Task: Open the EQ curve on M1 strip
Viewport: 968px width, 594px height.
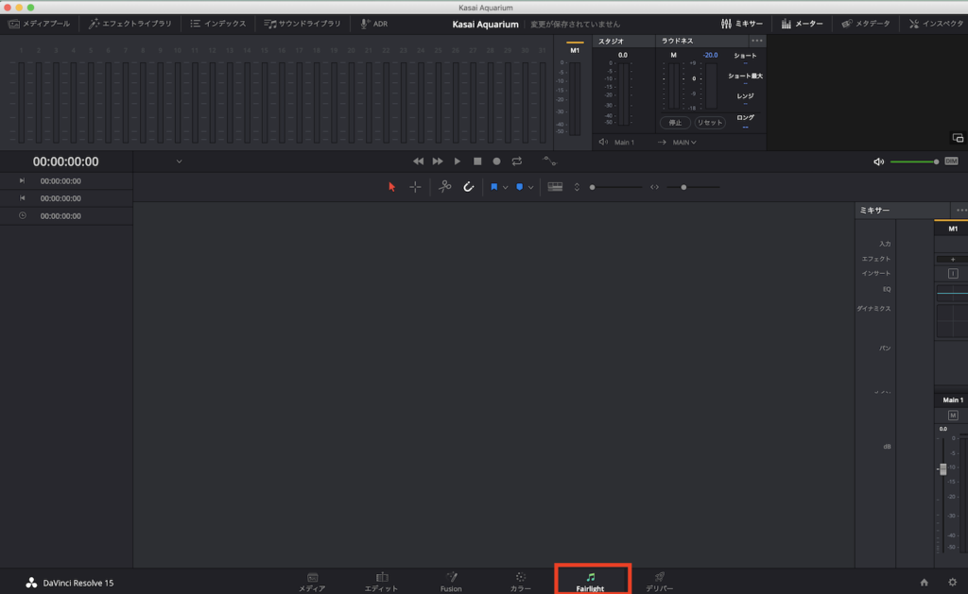Action: click(952, 293)
